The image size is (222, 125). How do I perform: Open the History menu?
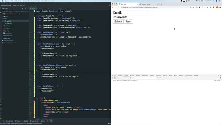25,1
